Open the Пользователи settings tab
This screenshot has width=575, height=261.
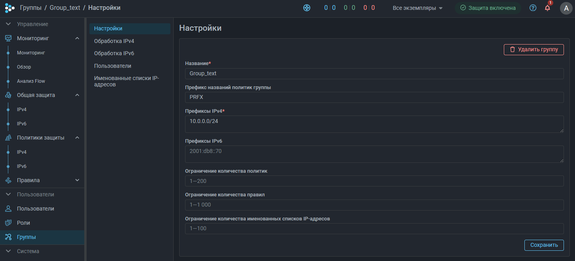[113, 66]
